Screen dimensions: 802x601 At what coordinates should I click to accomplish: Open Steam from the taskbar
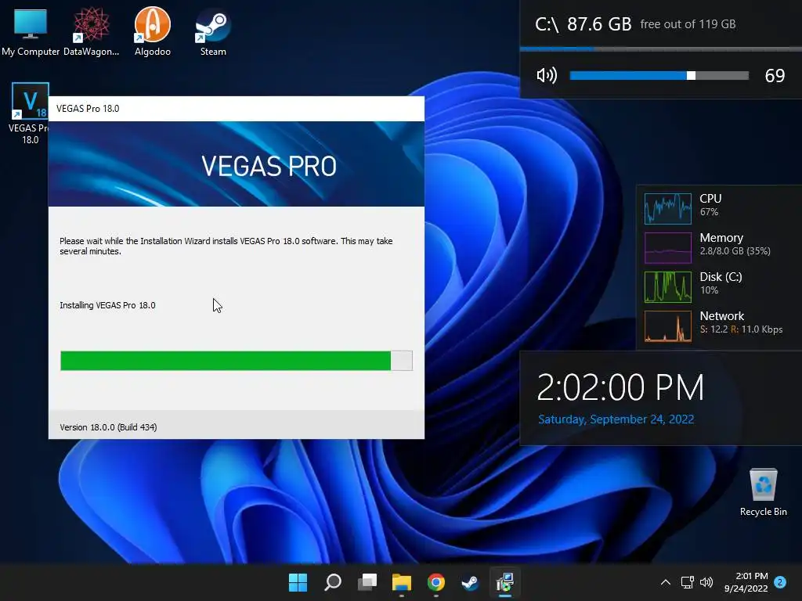[x=470, y=582]
